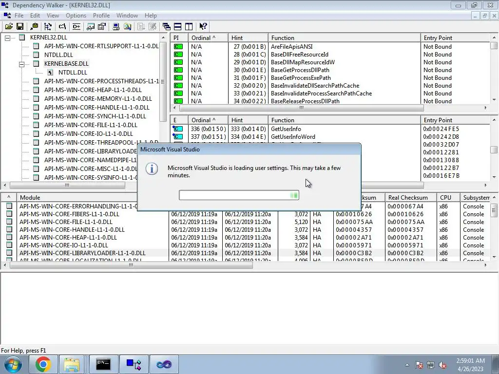Open the Help menu
This screenshot has height=374, width=499.
[151, 16]
